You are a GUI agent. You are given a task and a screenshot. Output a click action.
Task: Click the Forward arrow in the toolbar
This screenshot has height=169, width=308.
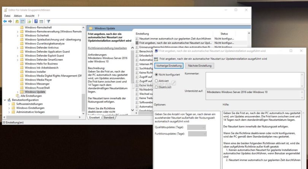(x=11, y=21)
